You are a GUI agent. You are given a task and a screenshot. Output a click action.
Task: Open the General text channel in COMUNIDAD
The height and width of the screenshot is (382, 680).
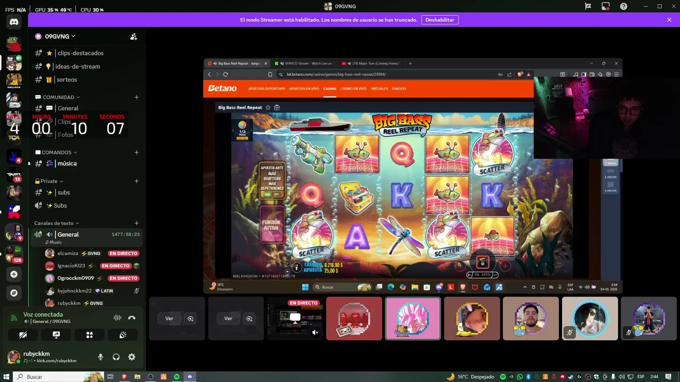point(87,108)
